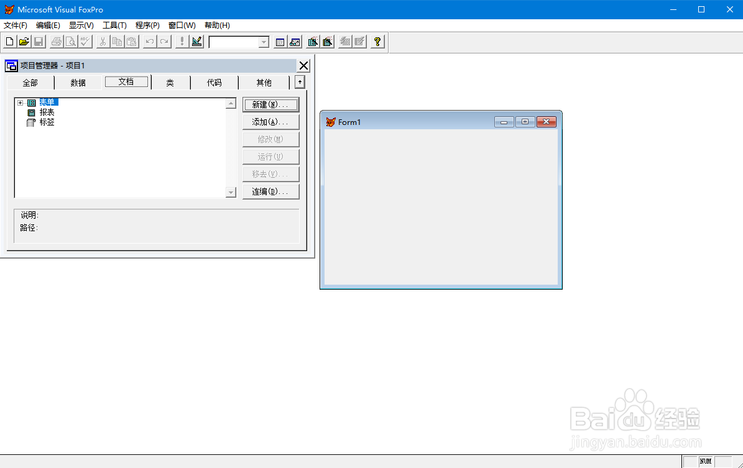743x468 pixels.
Task: Click the greyed 修改(M) button
Action: pos(270,139)
